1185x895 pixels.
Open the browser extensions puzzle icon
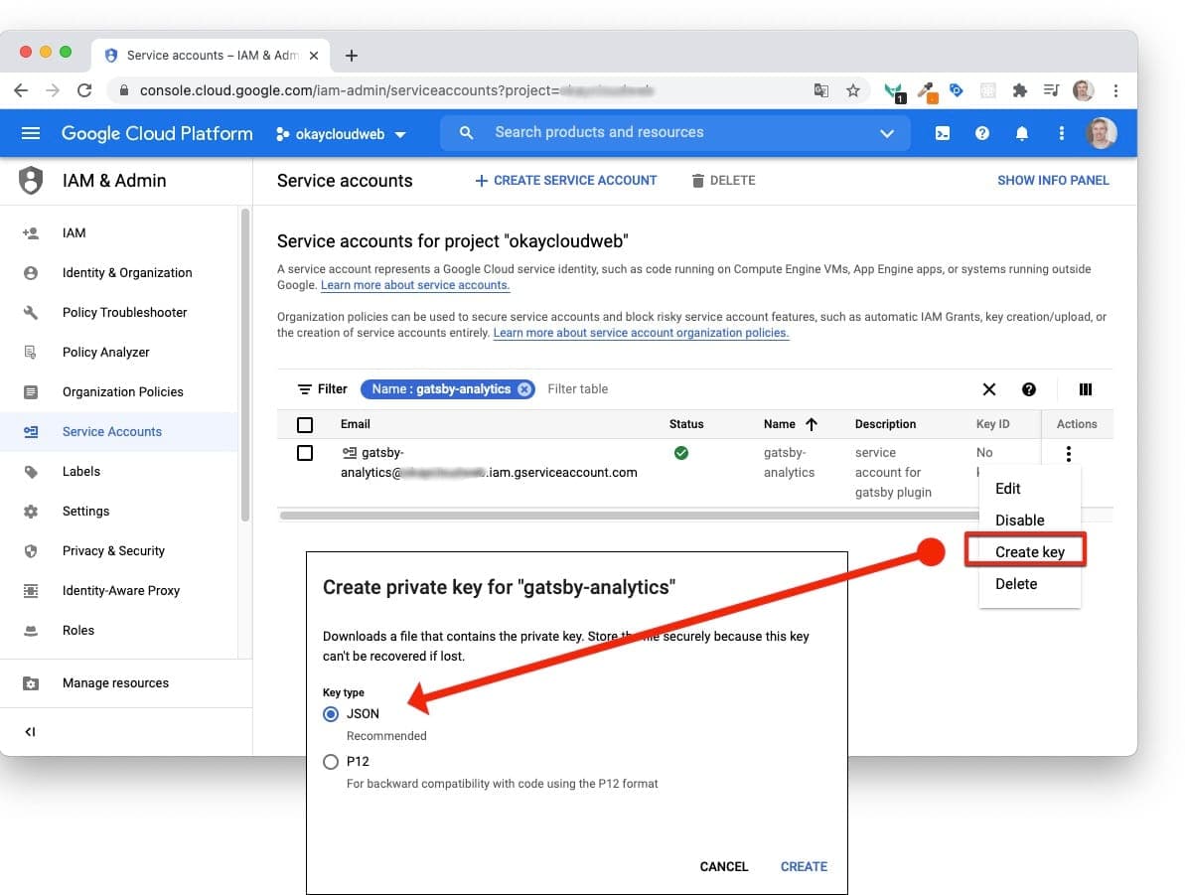point(1019,90)
